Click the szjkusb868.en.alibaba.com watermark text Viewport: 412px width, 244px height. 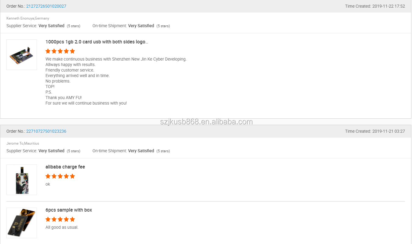(206, 122)
